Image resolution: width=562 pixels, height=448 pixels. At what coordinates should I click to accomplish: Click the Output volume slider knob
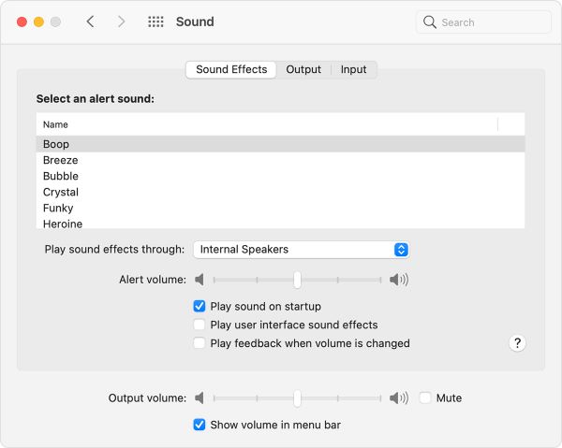pos(297,398)
